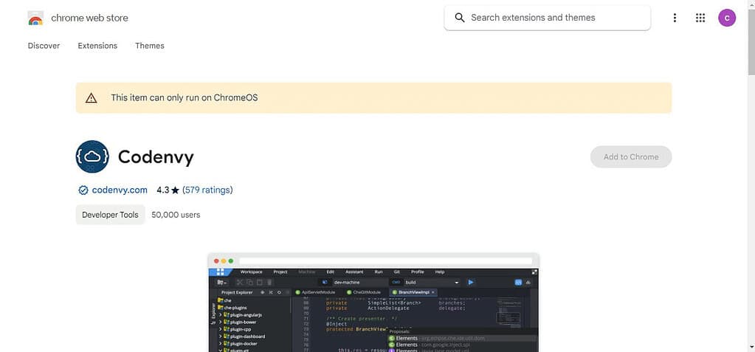The image size is (755, 352).
Task: Click the verified publisher badge icon
Action: click(x=83, y=190)
